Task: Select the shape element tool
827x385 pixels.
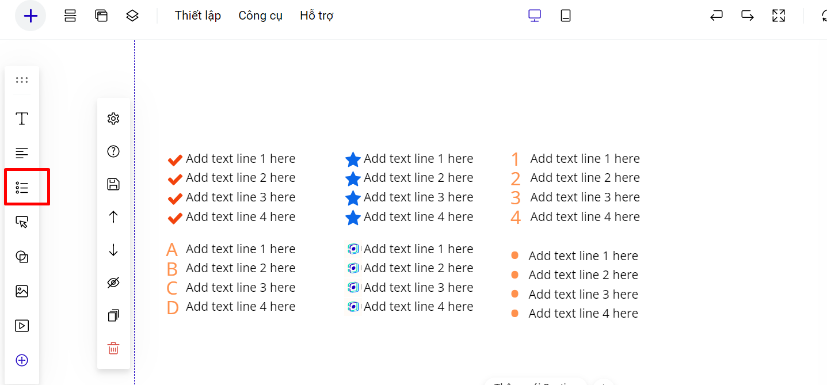Action: (22, 257)
